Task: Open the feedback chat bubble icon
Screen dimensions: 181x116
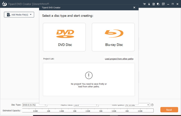Action: click(x=158, y=4)
